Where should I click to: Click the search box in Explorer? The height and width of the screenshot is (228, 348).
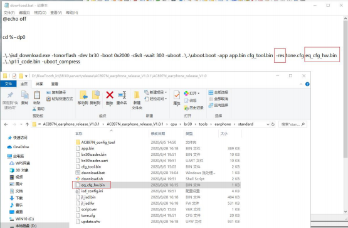tap(293, 124)
